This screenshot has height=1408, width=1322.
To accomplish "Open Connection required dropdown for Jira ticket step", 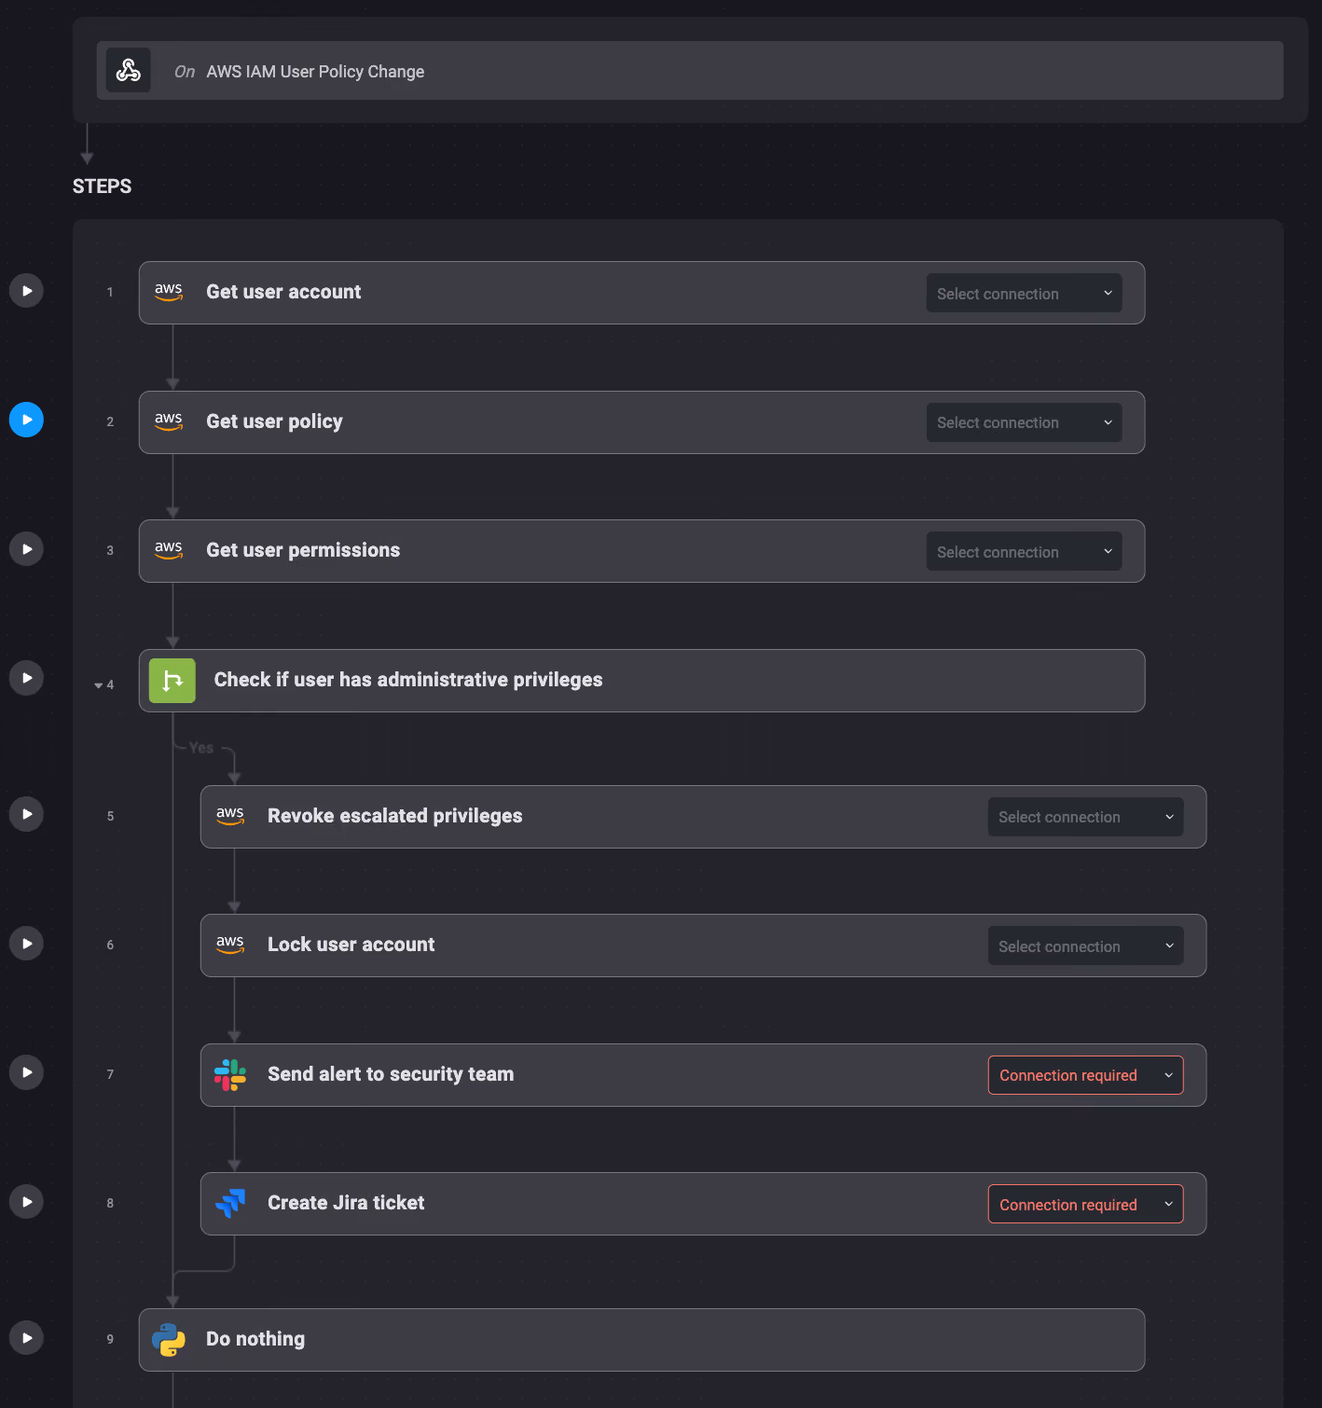I will pyautogui.click(x=1085, y=1204).
